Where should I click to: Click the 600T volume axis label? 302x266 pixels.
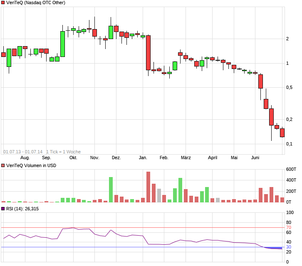[x=291, y=170]
